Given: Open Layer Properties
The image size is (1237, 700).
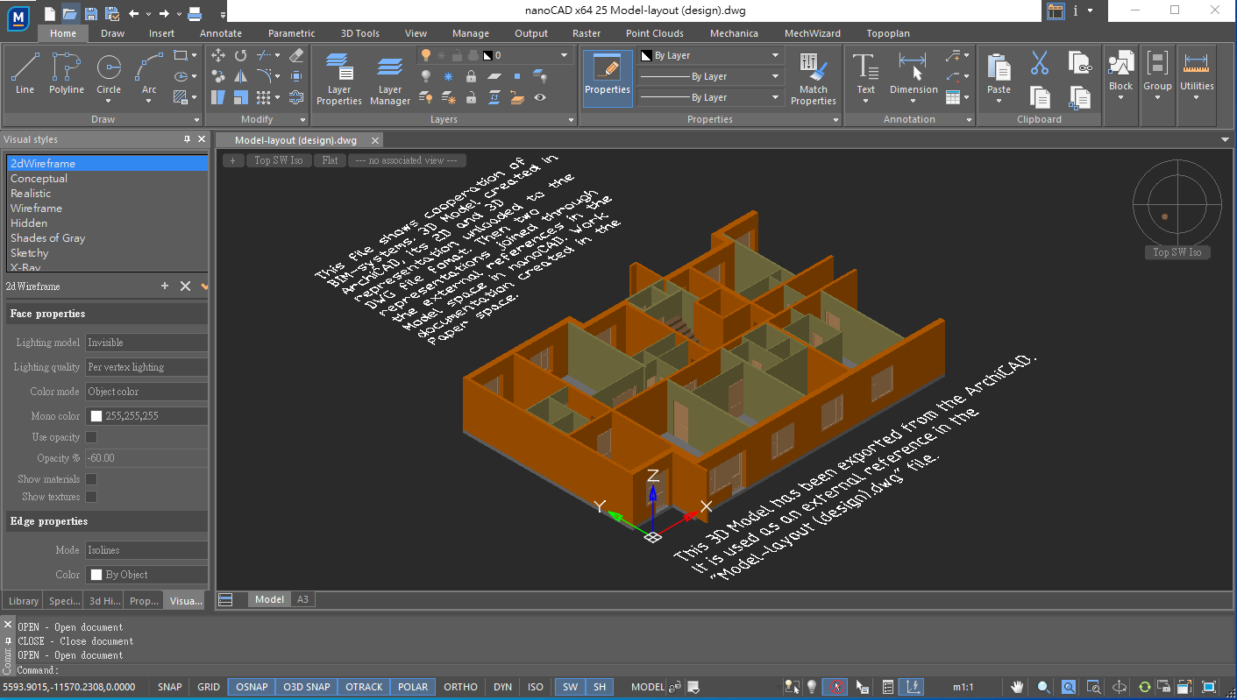Looking at the screenshot, I should point(339,79).
